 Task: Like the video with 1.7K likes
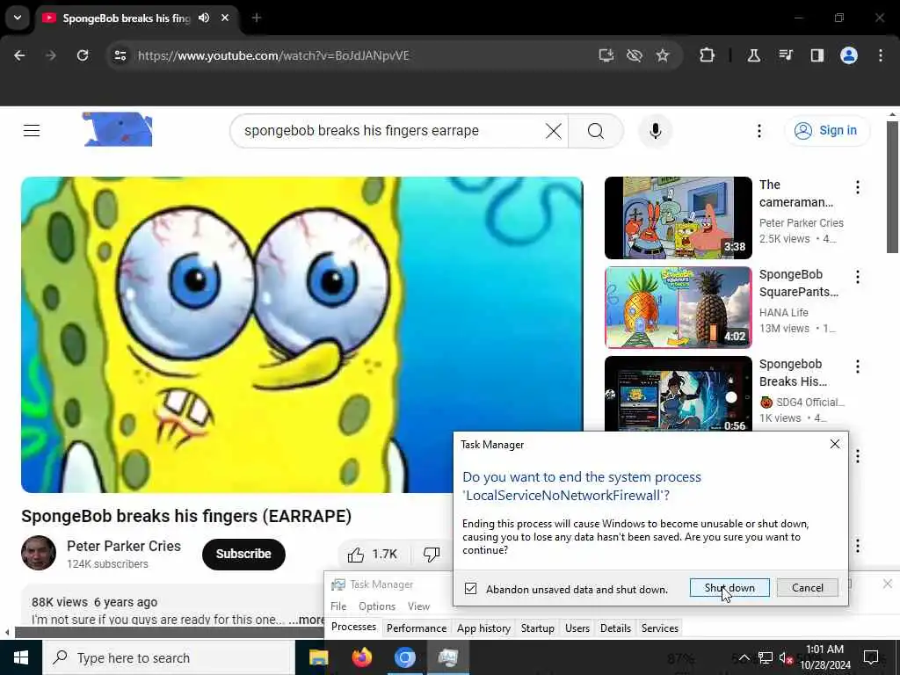tap(373, 554)
